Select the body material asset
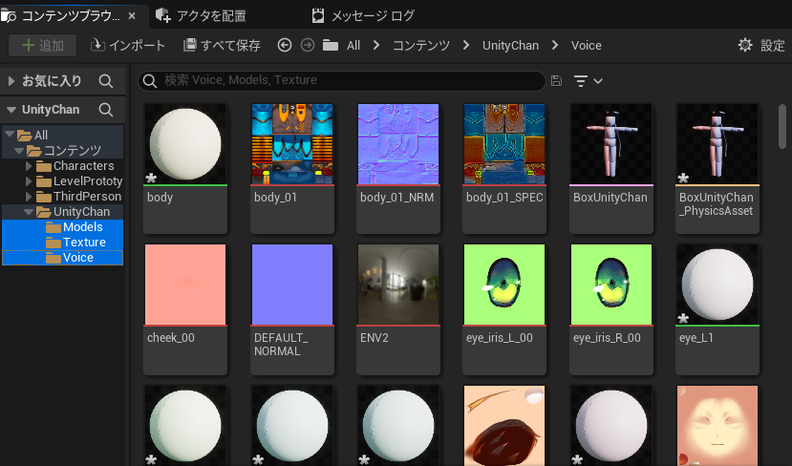792x466 pixels. pos(185,168)
